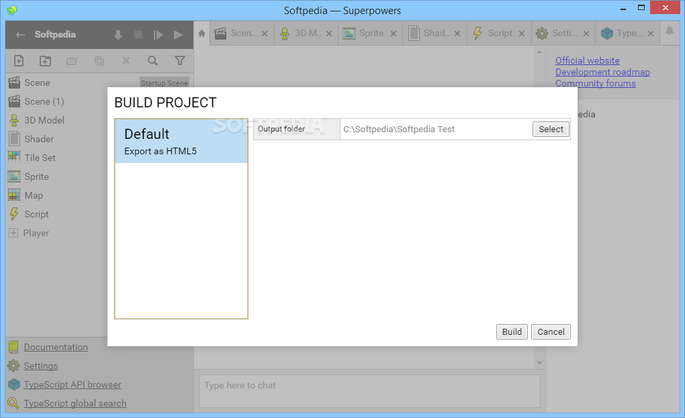Click the Select button for output folder
The image size is (685, 418).
coord(551,129)
